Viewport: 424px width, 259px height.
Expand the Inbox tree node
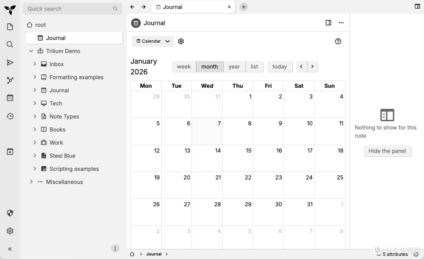(x=35, y=64)
